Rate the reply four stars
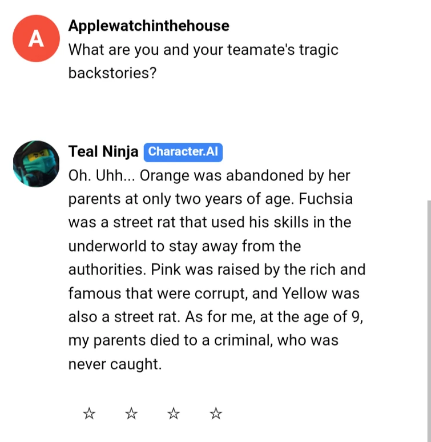Viewport: 431px width, 442px height. (x=216, y=413)
